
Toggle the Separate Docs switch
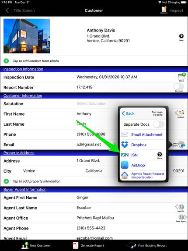[x=158, y=124]
